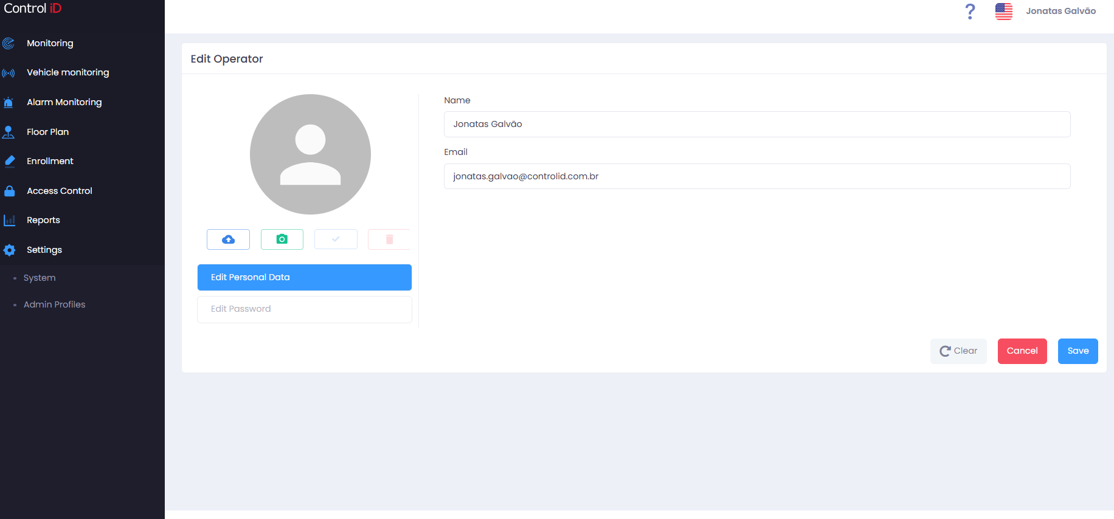Select the Edit Personal Data tab
The height and width of the screenshot is (519, 1114).
pos(305,277)
